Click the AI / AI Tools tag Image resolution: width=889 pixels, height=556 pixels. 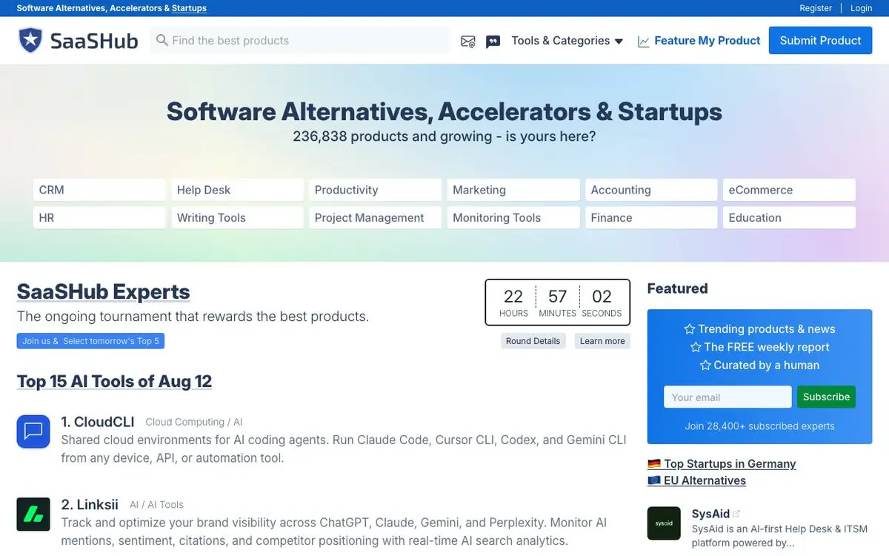pos(156,505)
